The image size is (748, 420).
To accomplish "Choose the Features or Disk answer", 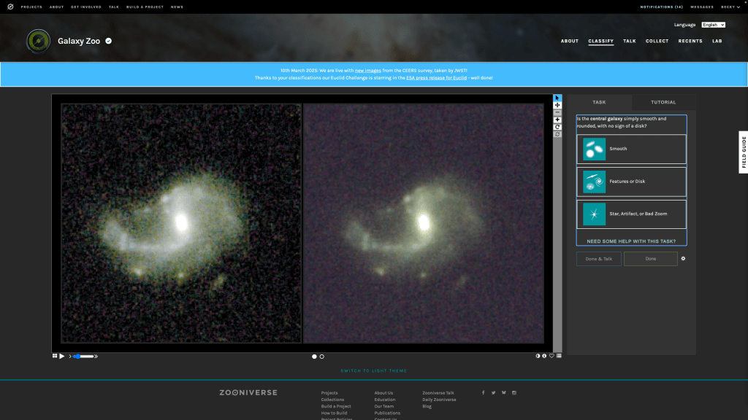I will tap(631, 182).
